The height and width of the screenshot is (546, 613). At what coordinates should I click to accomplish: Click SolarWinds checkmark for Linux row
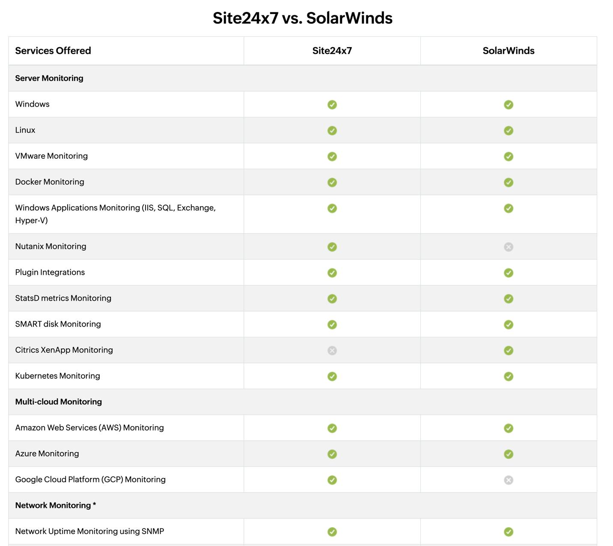[509, 131]
